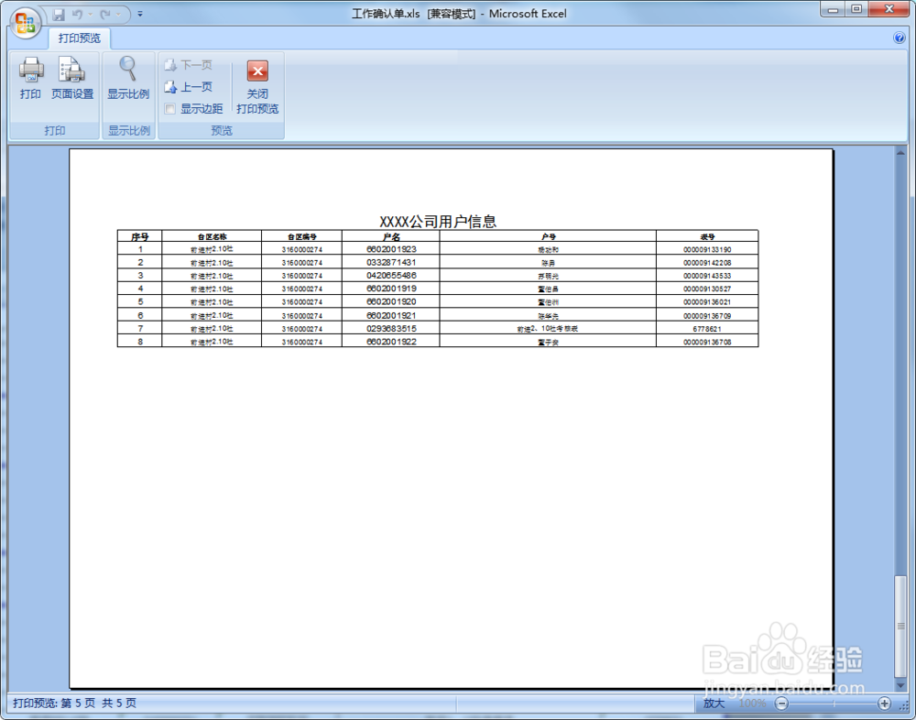Click the vertical scrollbar thumb

coord(900,626)
